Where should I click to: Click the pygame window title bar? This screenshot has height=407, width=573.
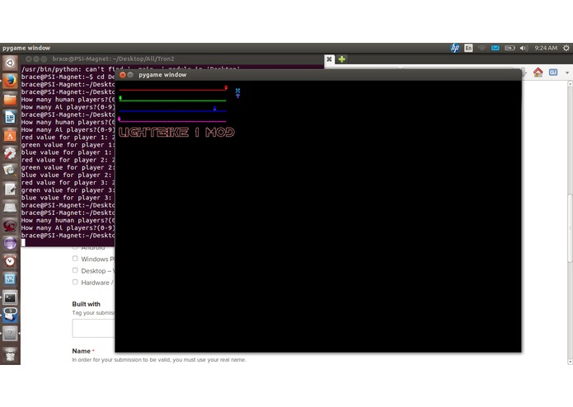318,75
